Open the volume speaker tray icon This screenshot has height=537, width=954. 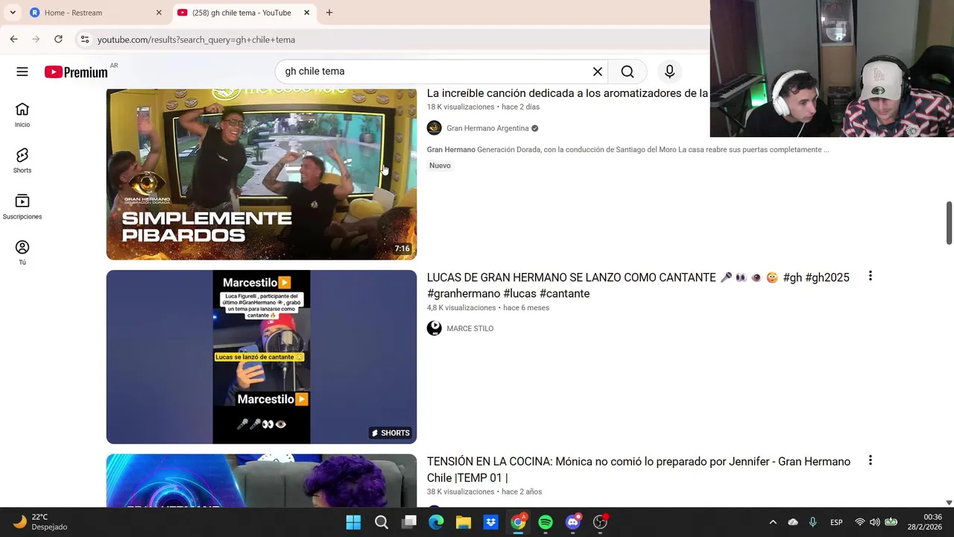pos(874,522)
